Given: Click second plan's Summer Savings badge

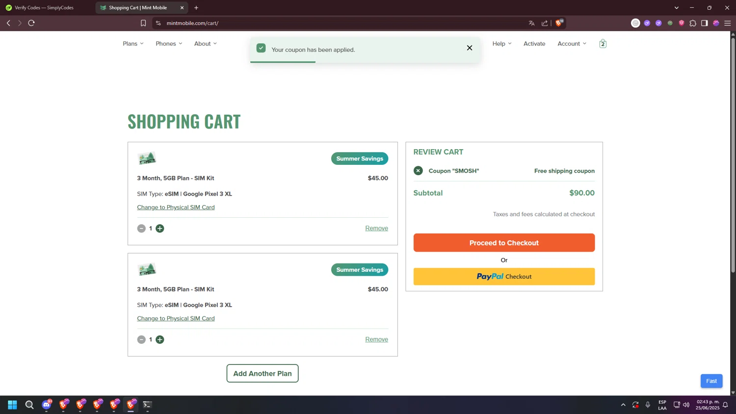Looking at the screenshot, I should point(360,270).
